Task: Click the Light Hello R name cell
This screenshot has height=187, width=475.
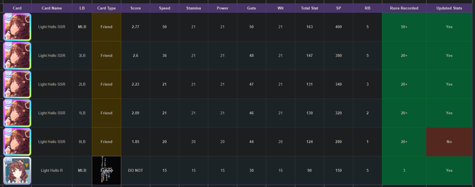Action: 52,170
